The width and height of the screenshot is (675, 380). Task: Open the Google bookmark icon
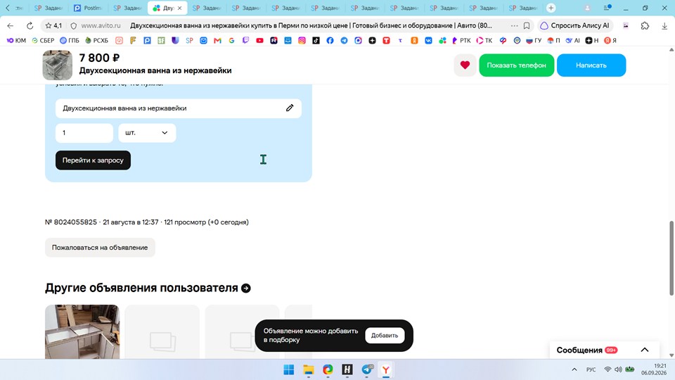tap(231, 41)
